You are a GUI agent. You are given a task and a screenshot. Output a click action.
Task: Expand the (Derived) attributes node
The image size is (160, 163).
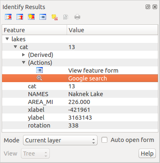click(x=23, y=55)
